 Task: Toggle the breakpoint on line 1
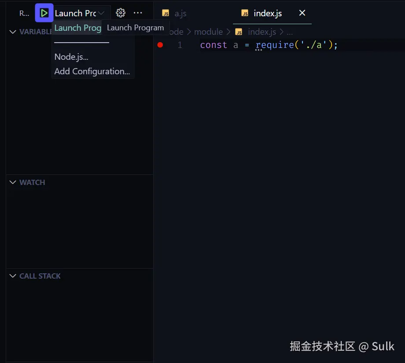(160, 45)
